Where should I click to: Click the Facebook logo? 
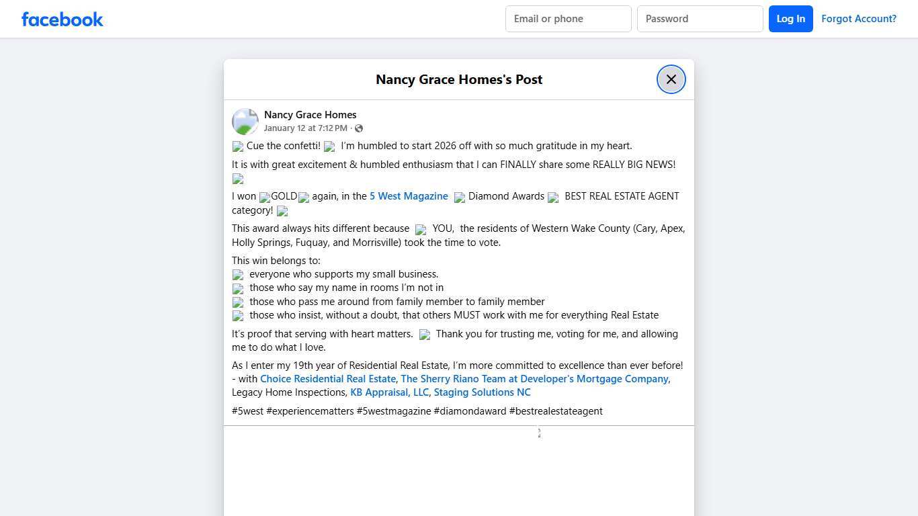coord(62,19)
